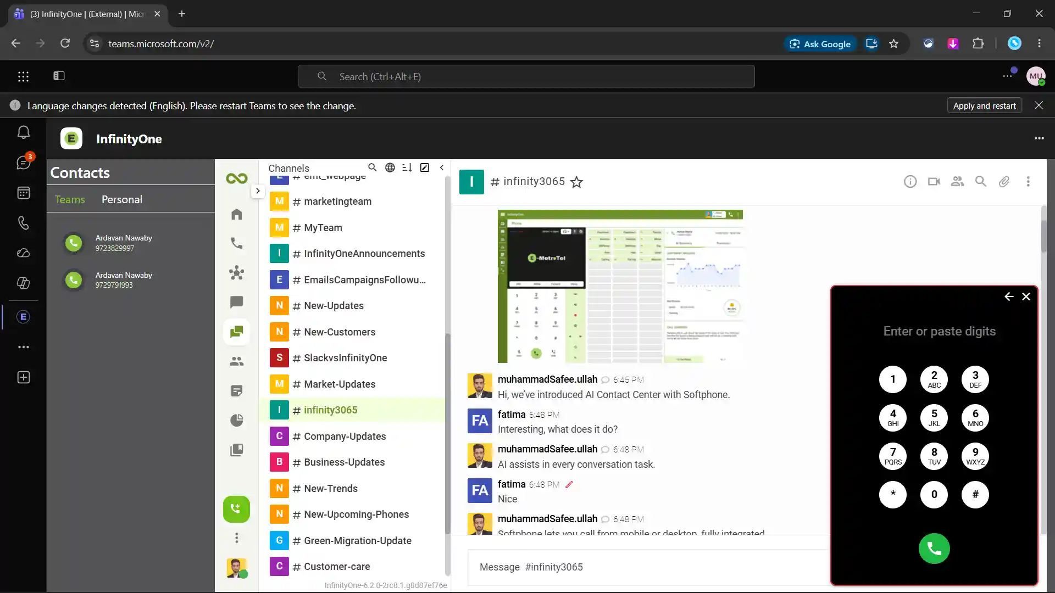Image resolution: width=1055 pixels, height=593 pixels.
Task: Add apps plus icon in Teams rail
Action: (x=23, y=377)
